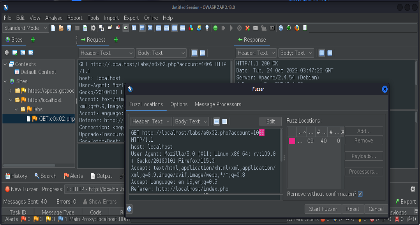This screenshot has width=420, height=225.
Task: Click the report icon at toolbar end
Action: point(305,28)
